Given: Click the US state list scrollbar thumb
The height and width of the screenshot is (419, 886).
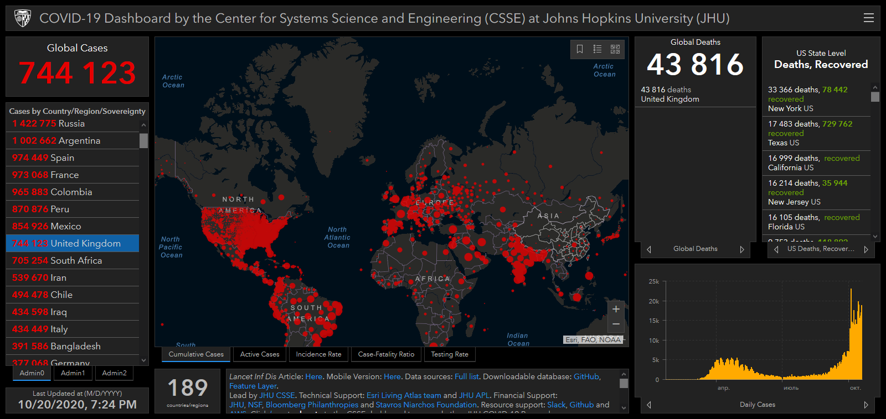Looking at the screenshot, I should click(875, 97).
